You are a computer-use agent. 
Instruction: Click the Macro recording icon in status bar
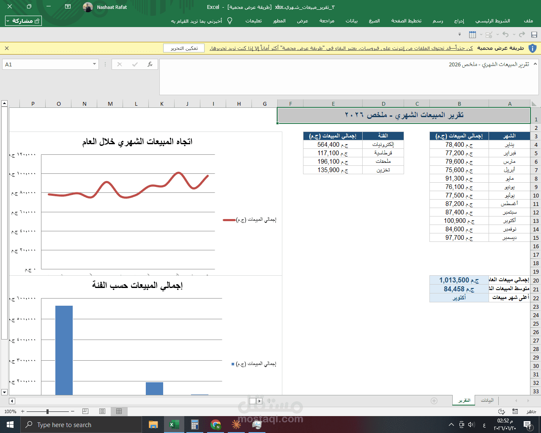(515, 411)
